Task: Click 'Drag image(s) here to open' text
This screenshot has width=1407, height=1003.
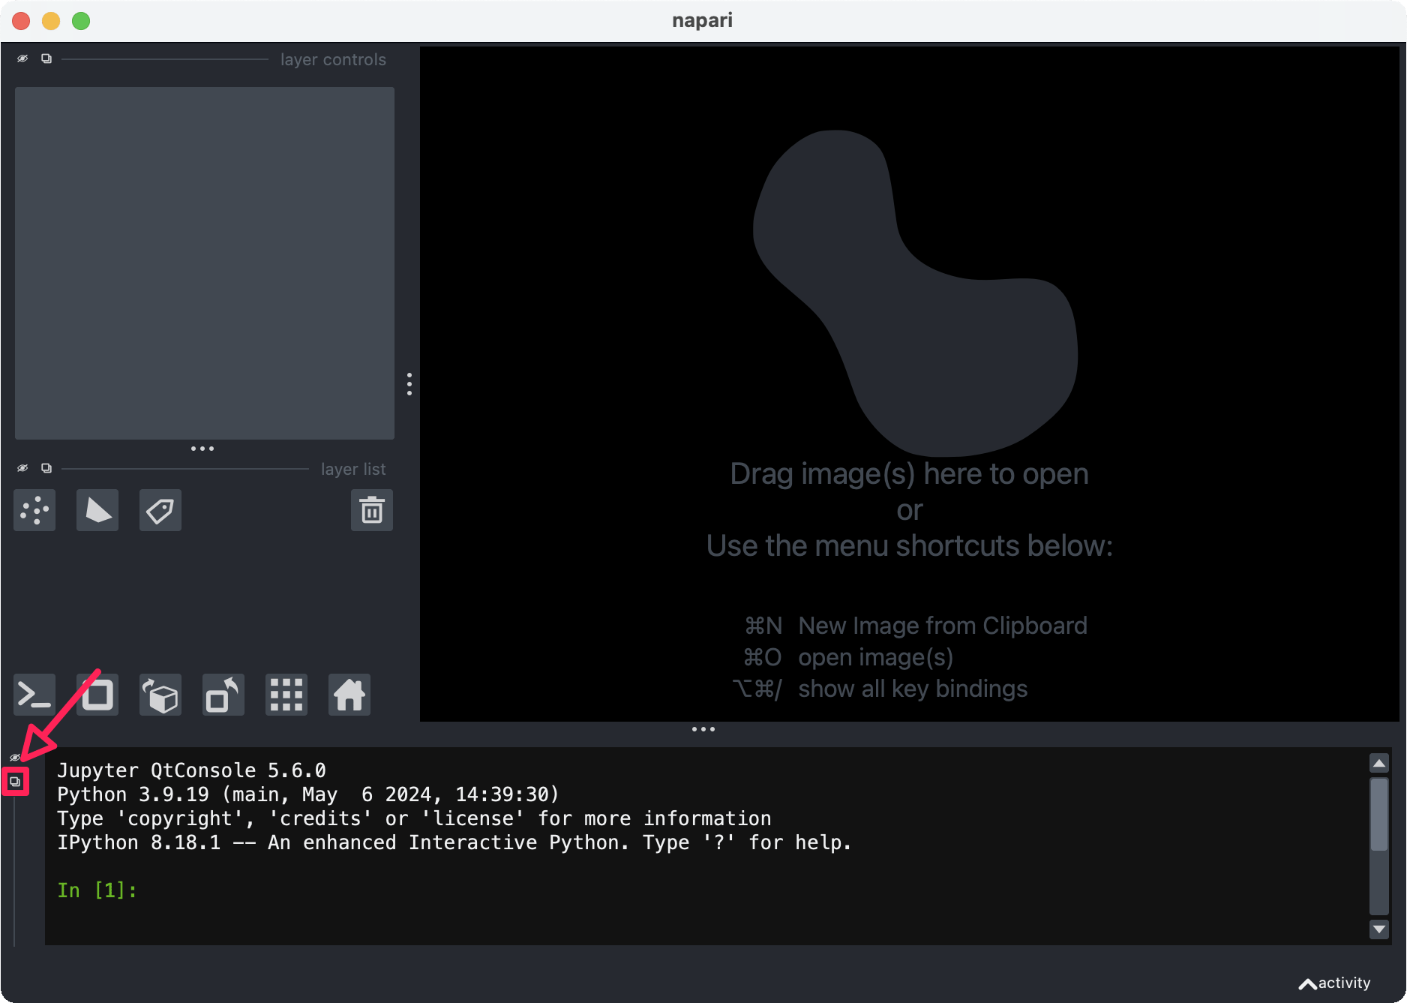Action: (x=909, y=474)
